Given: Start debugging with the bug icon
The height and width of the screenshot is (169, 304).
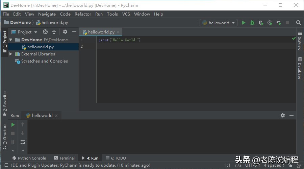Looking at the screenshot, I should [252, 23].
